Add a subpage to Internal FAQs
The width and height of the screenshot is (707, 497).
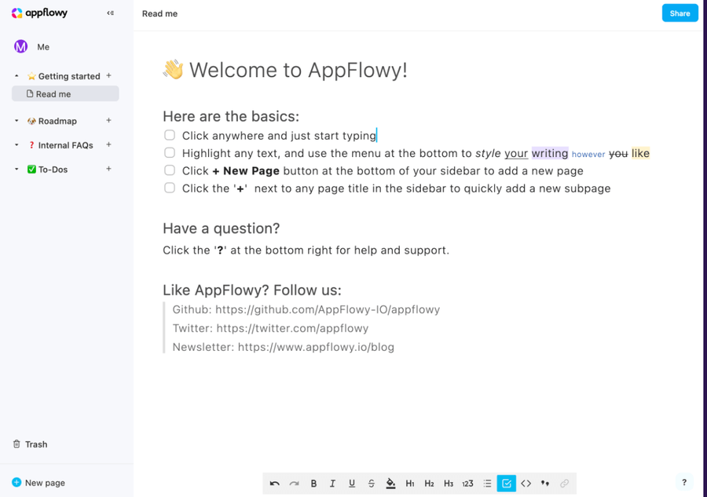tap(108, 144)
